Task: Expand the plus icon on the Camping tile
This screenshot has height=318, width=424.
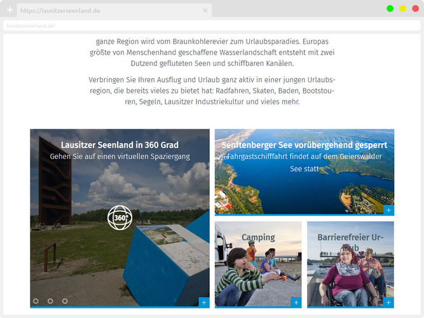Action: (296, 303)
